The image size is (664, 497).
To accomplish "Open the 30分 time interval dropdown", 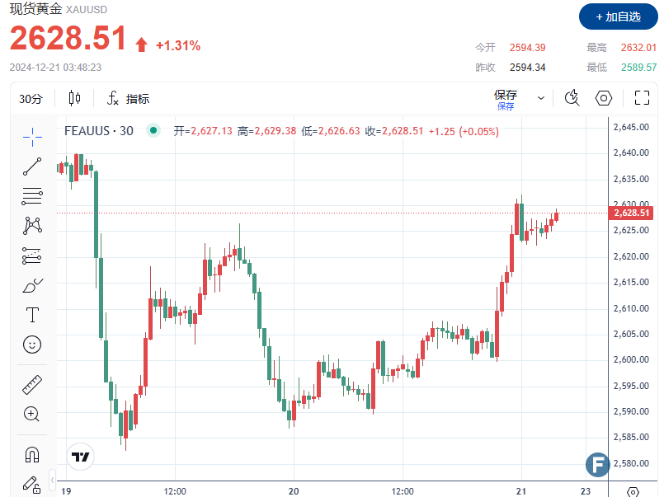I will coord(31,99).
